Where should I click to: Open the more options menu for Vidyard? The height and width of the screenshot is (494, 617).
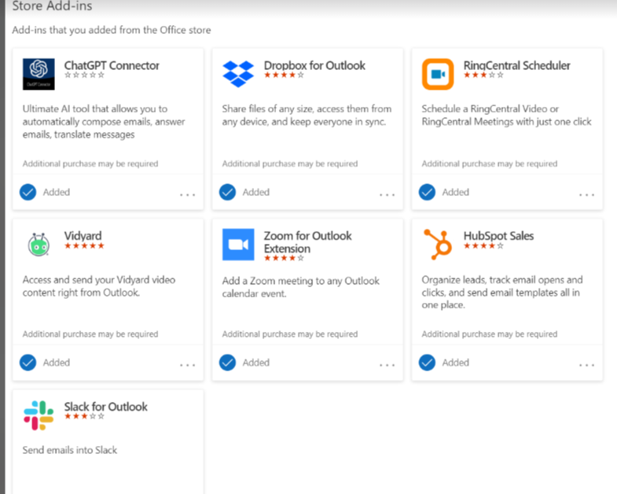point(188,365)
